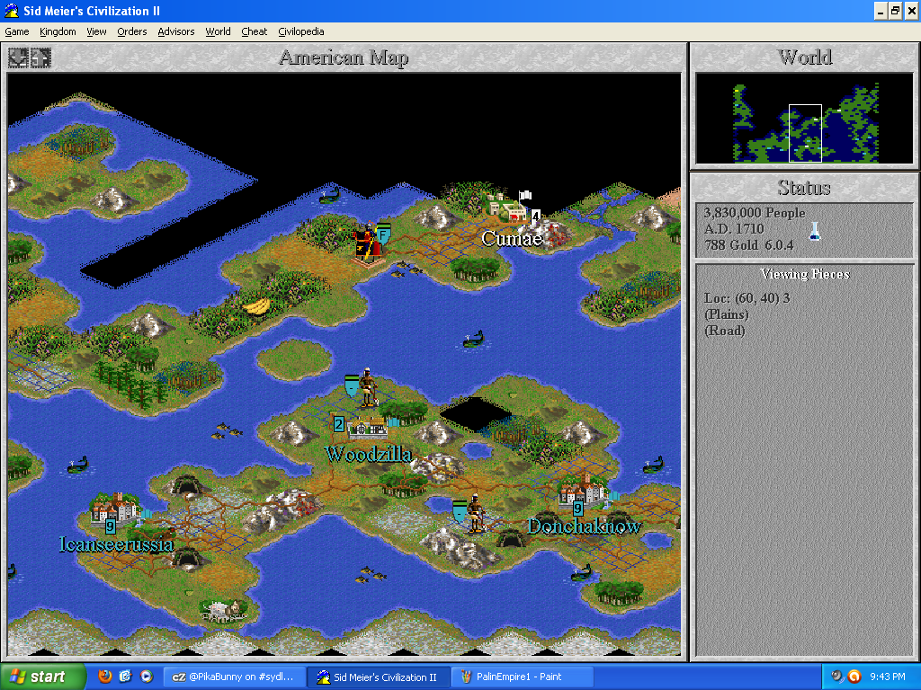The image size is (921, 690).
Task: Click the '(Road)' improvement text
Action: (724, 331)
